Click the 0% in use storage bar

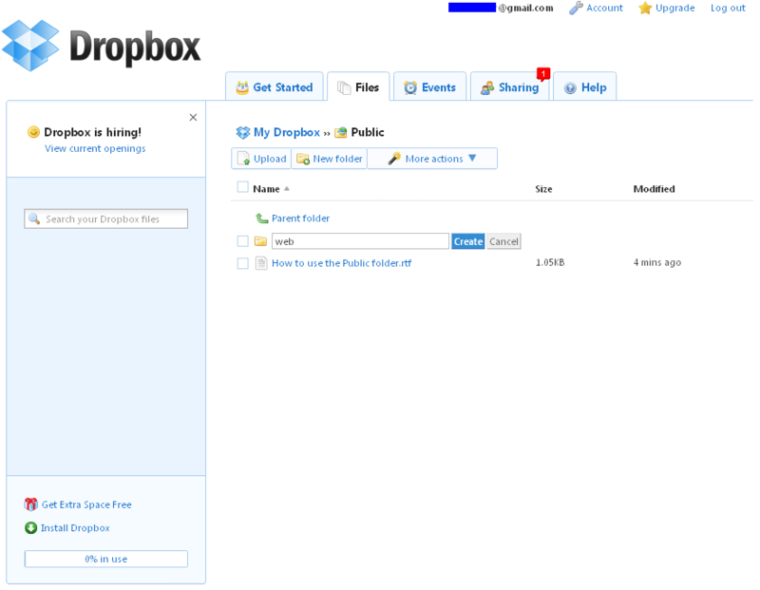(106, 559)
